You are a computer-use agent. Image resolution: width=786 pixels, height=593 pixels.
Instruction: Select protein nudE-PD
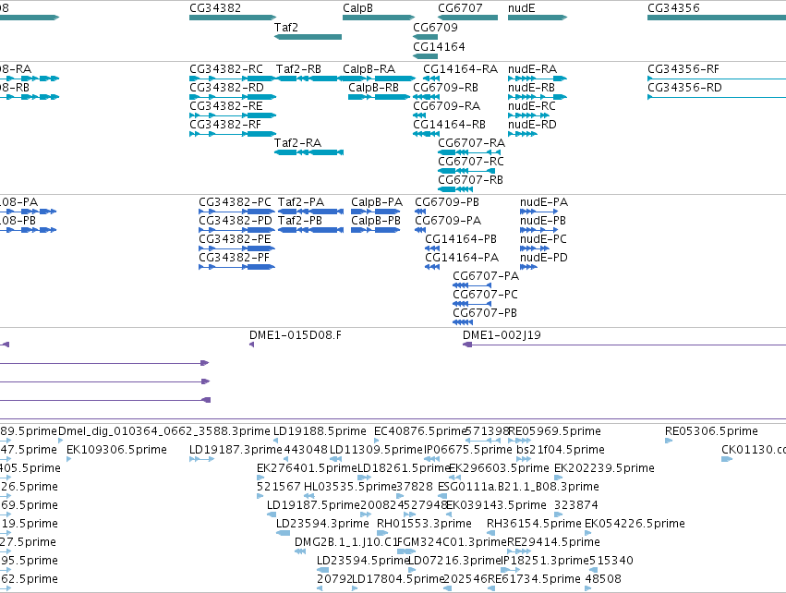pyautogui.click(x=544, y=258)
